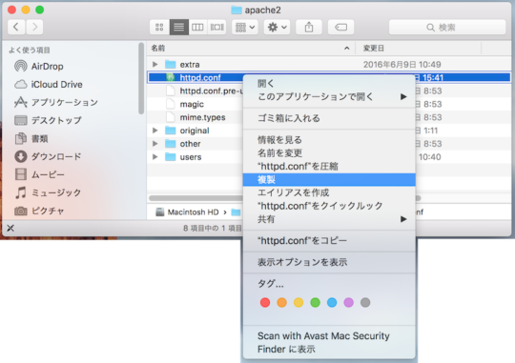Select the other folder name

[190, 144]
